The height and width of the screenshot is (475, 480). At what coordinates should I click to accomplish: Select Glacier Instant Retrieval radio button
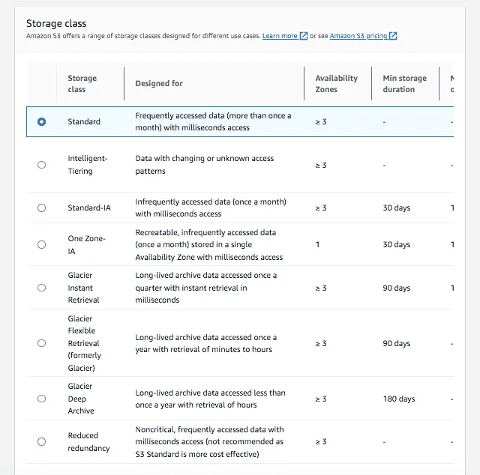pyautogui.click(x=42, y=288)
